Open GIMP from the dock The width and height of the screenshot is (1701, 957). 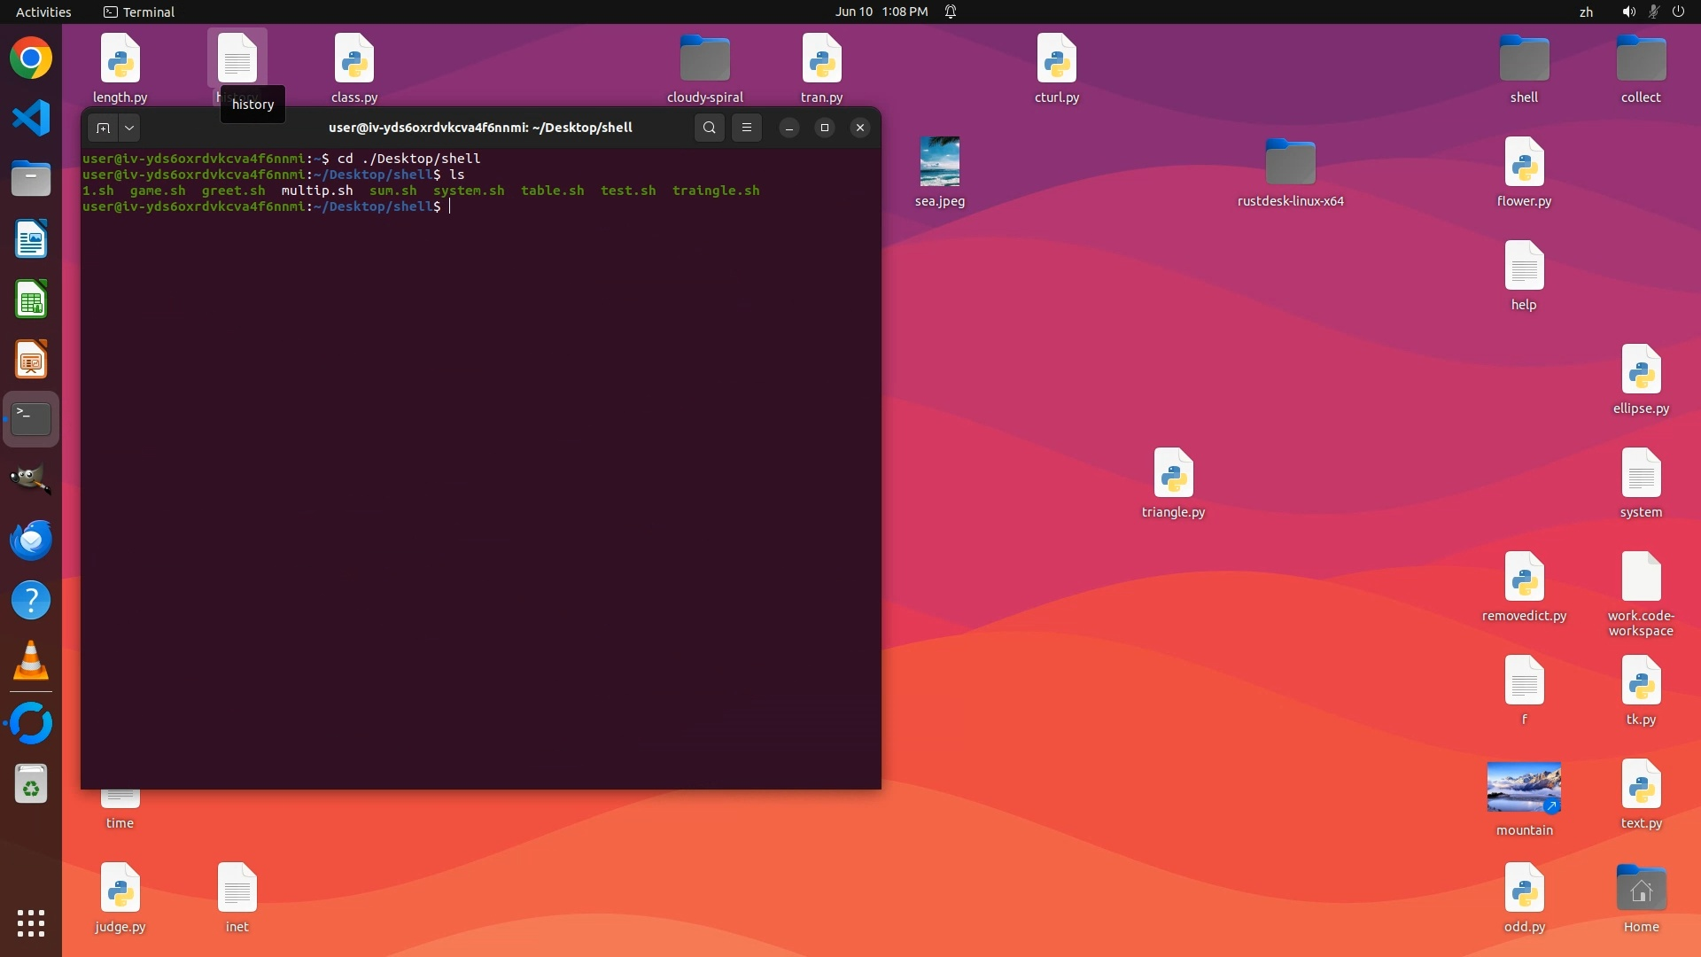[31, 479]
